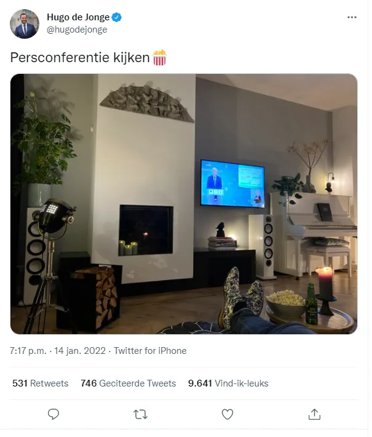
Task: Click the TV screen in the photo
Action: point(232,183)
